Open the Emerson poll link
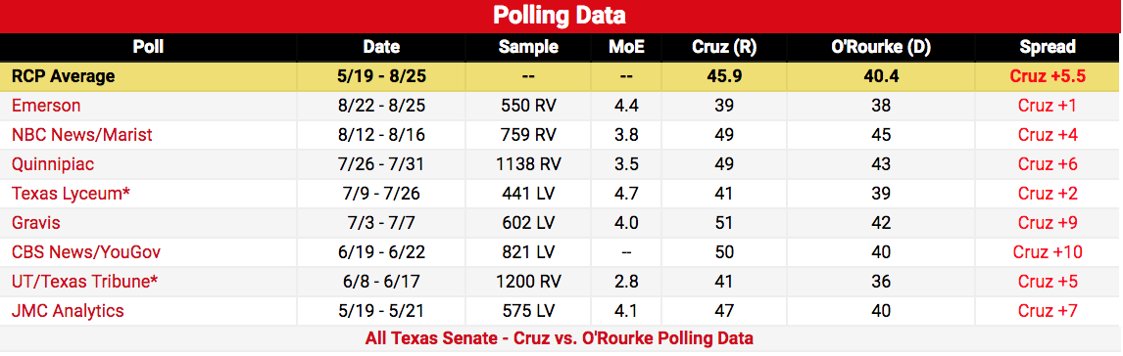Screen dimensions: 1123x356 point(47,106)
